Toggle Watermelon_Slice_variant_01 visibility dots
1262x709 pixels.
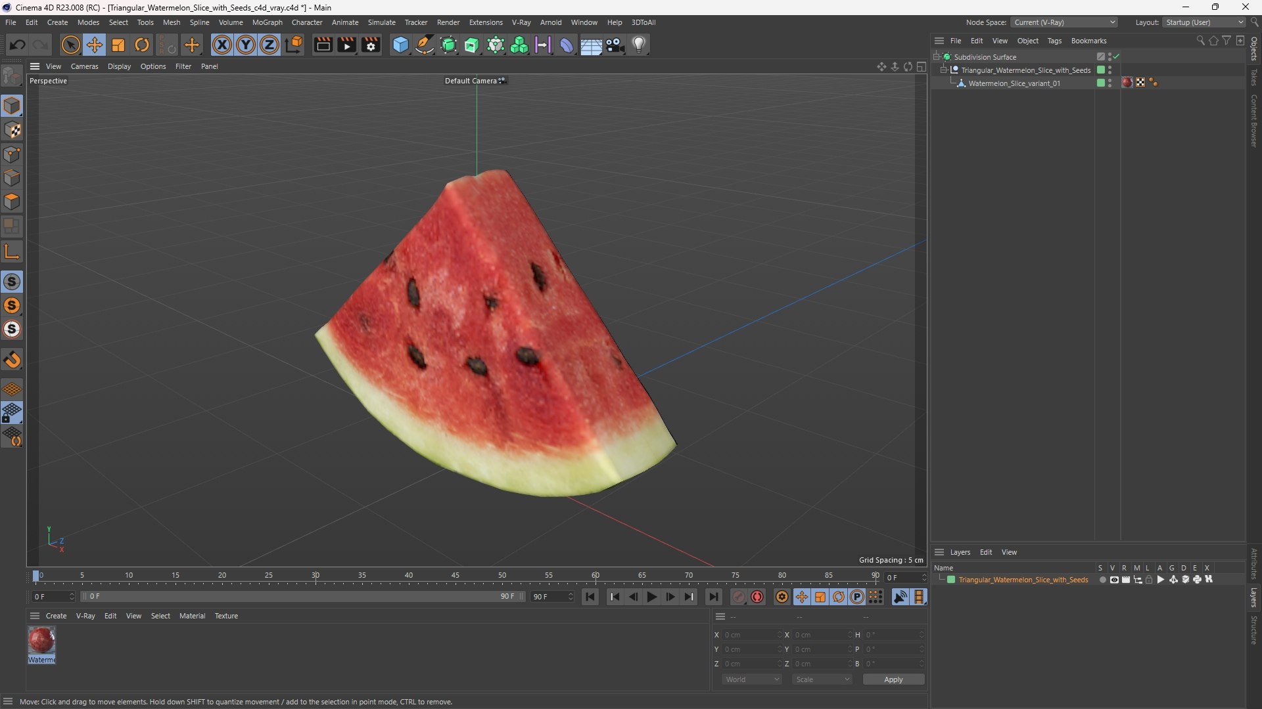click(1110, 83)
